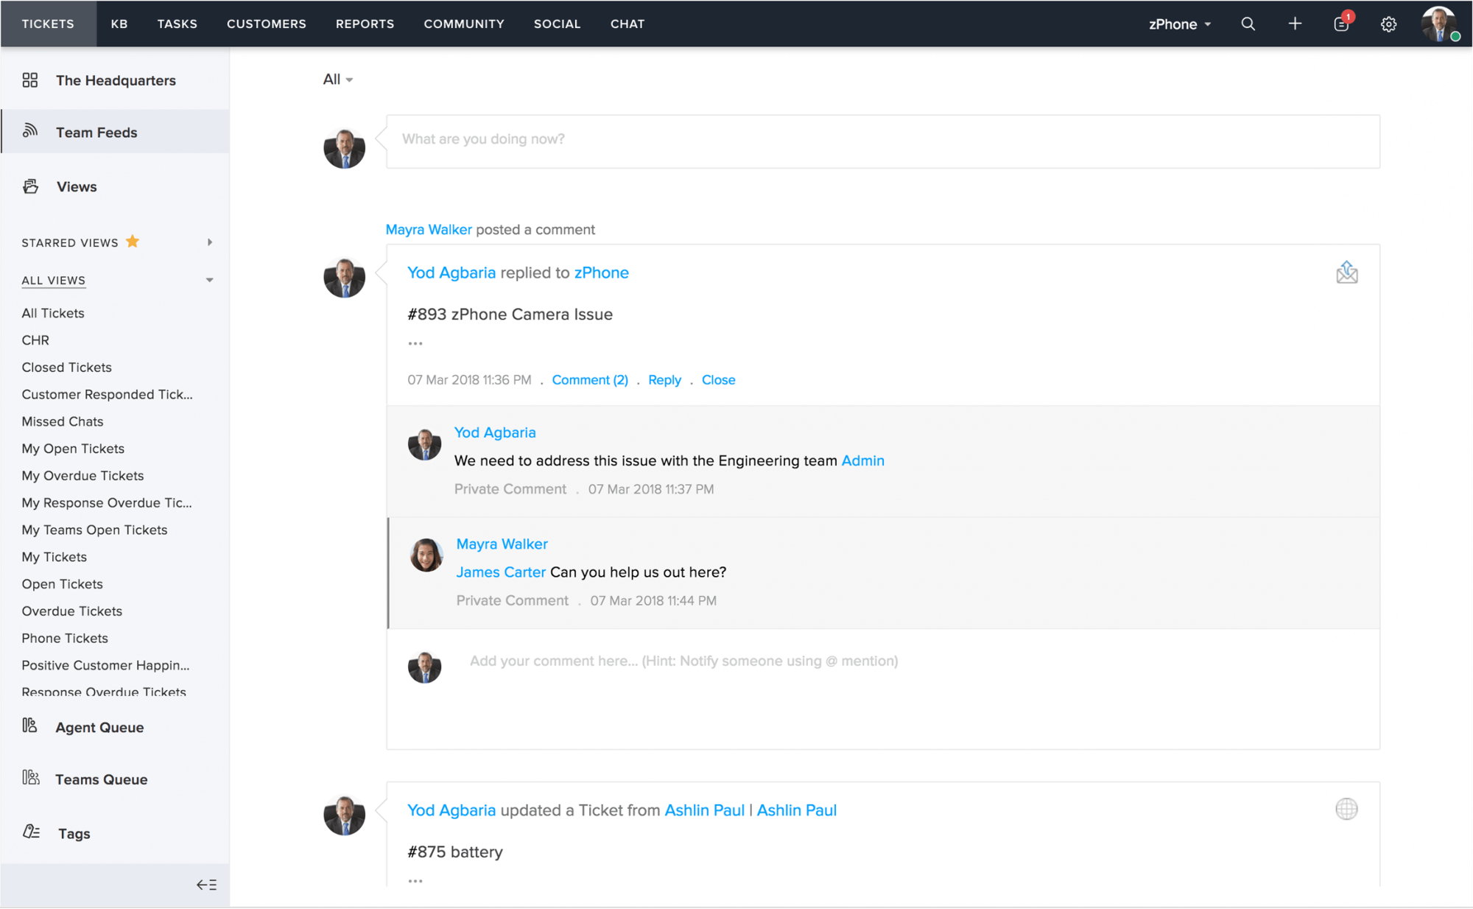Viewport: 1473px width, 909px height.
Task: Click the comment input field to type
Action: pyautogui.click(x=685, y=661)
